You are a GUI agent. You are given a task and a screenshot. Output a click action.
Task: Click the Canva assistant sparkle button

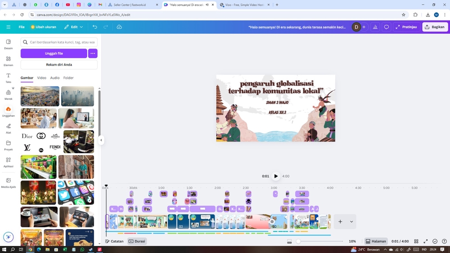tap(8, 237)
